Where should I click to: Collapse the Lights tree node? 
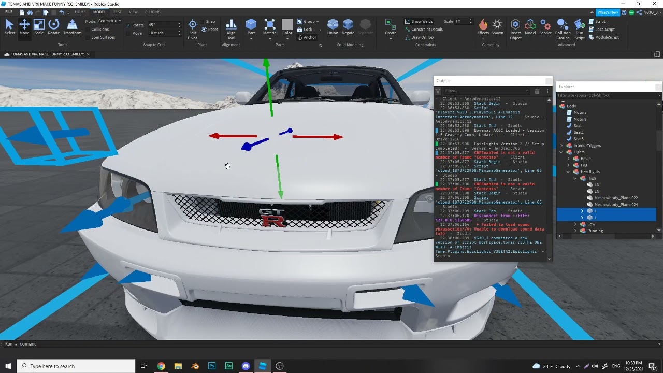563,152
